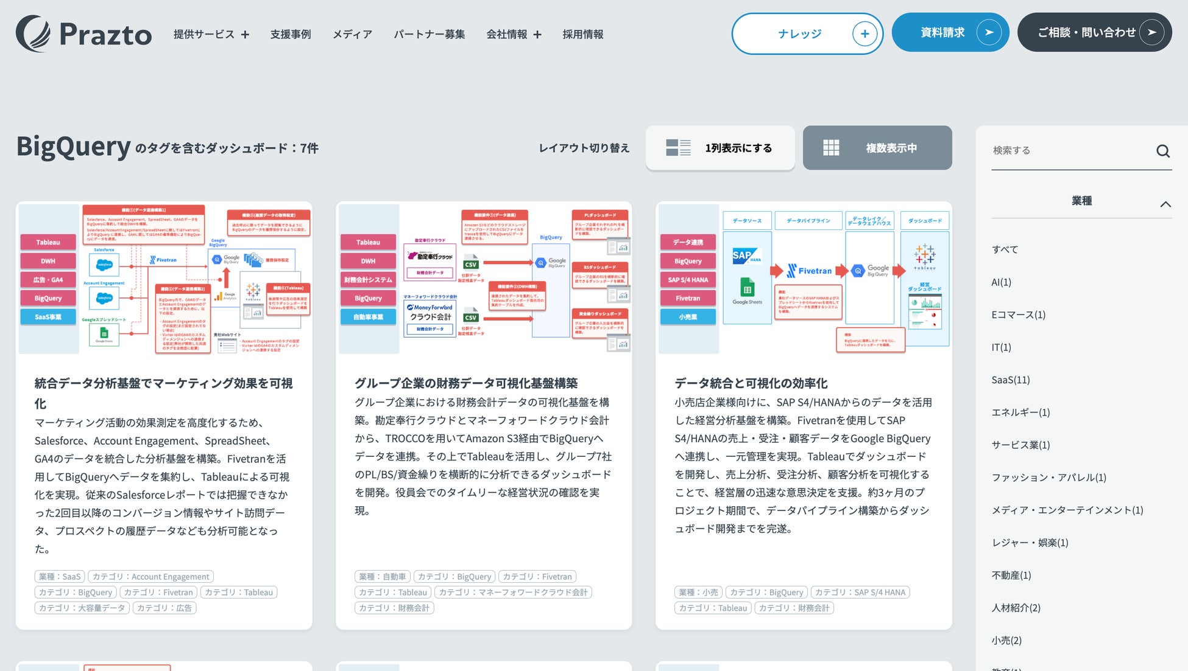
Task: Select 複数表示中 multi-column layout
Action: (891, 148)
